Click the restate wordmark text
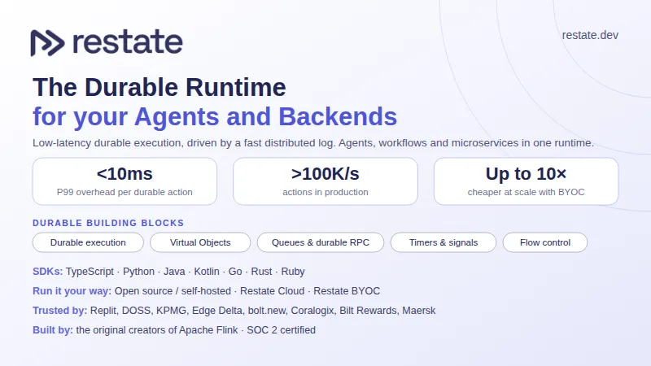Image resolution: width=651 pixels, height=366 pixels. (128, 42)
